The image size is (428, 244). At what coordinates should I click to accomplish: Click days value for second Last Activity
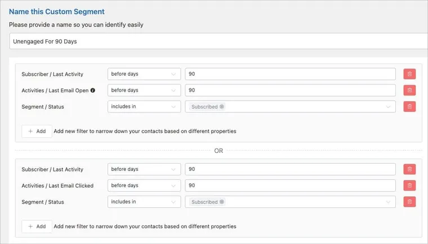pos(290,169)
